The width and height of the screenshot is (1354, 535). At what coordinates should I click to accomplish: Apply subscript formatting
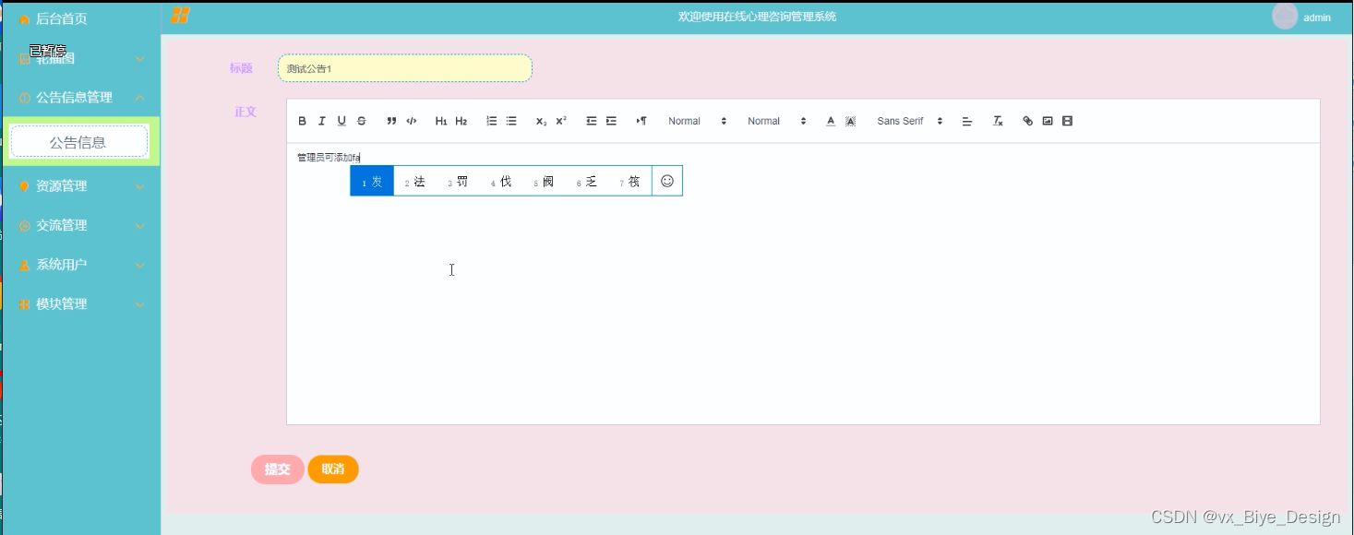pos(542,121)
